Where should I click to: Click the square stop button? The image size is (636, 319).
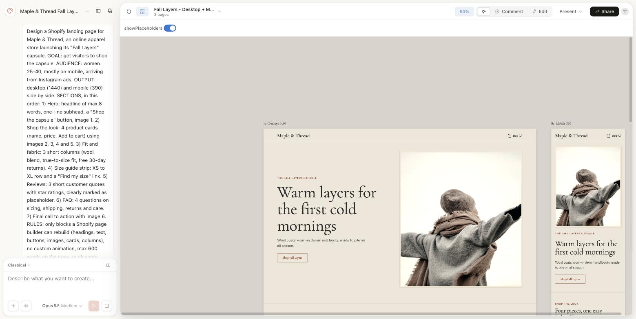tap(107, 306)
